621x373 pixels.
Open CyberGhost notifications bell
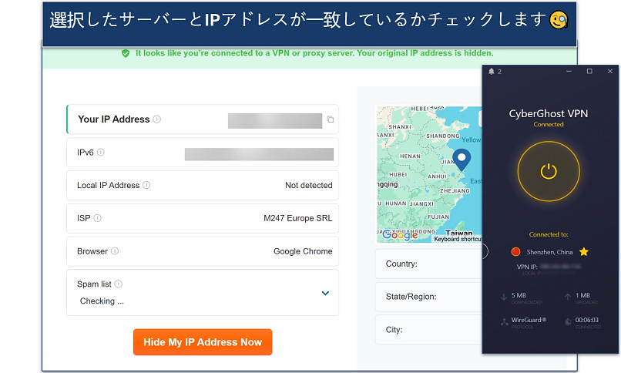tap(492, 71)
